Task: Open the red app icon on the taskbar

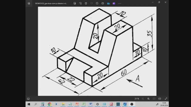Action: pos(111,104)
